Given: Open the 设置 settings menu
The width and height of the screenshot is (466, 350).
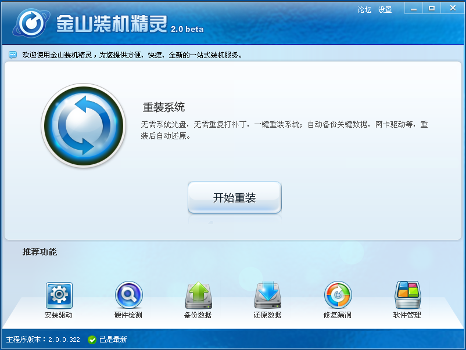Looking at the screenshot, I should tap(385, 10).
